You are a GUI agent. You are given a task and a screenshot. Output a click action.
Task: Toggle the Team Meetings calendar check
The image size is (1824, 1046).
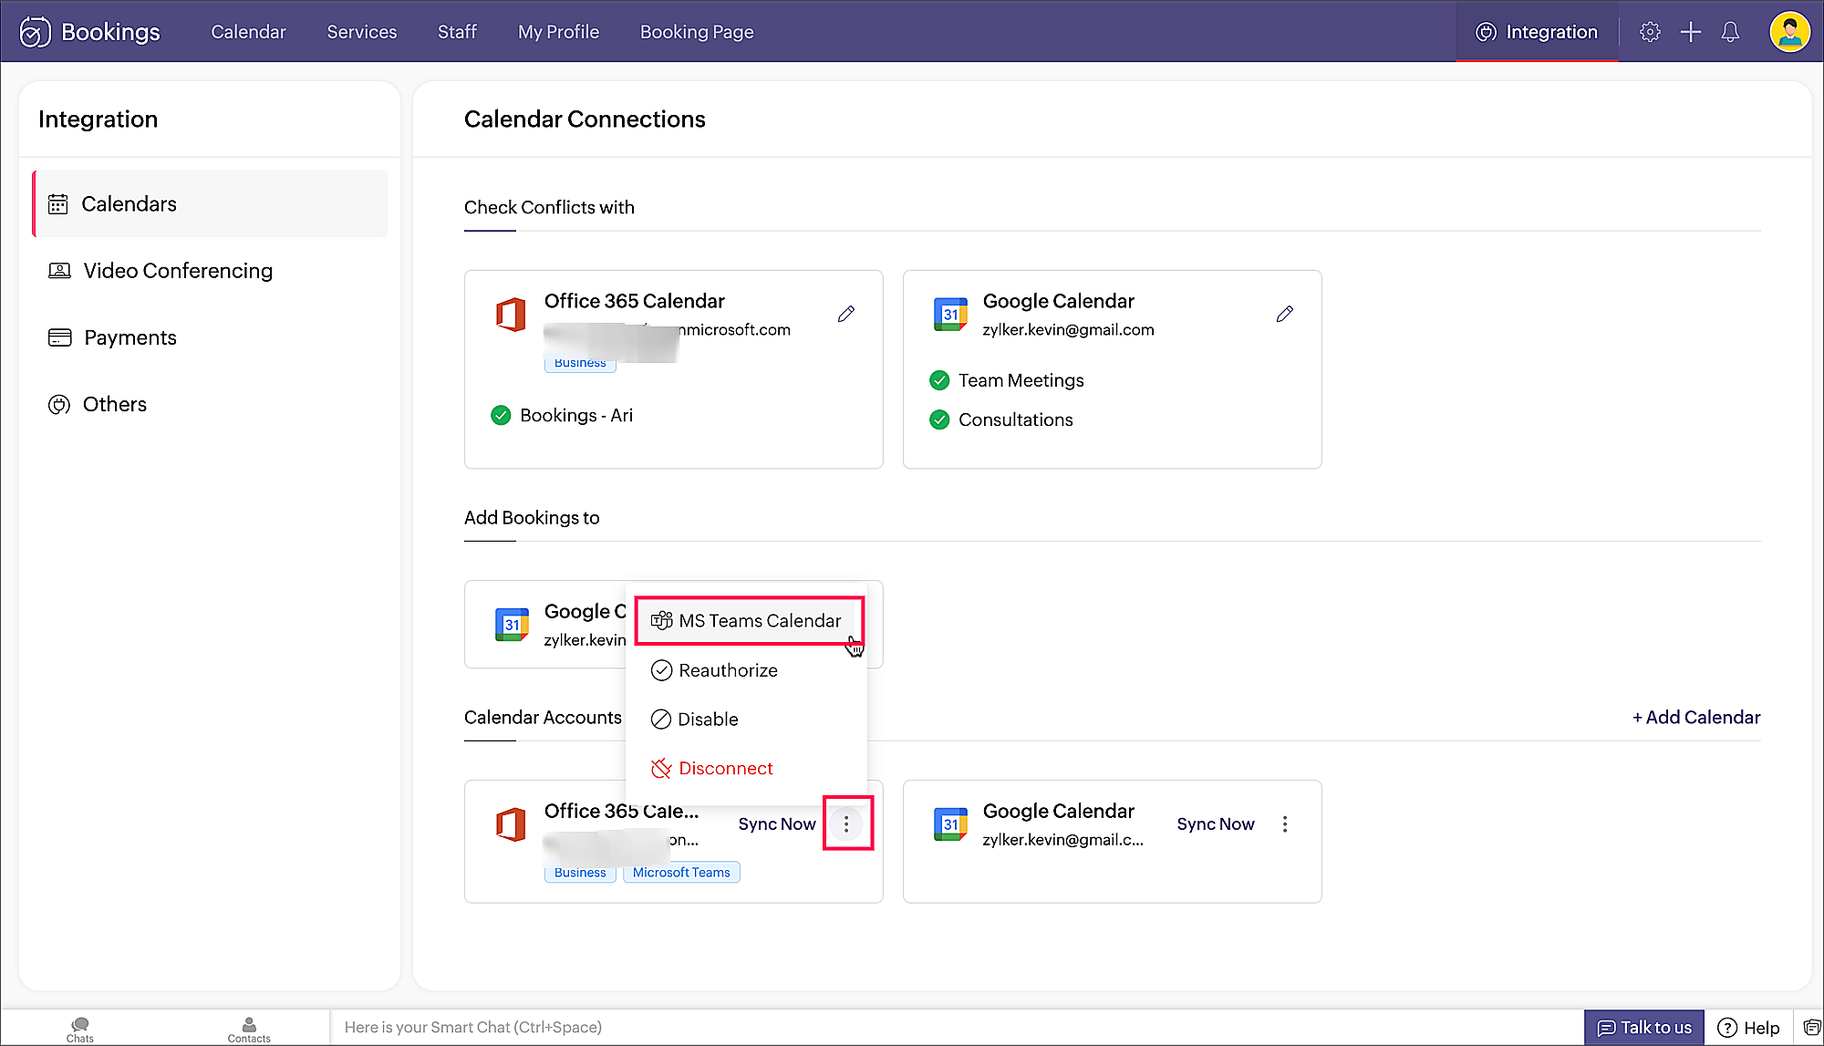pyautogui.click(x=939, y=380)
